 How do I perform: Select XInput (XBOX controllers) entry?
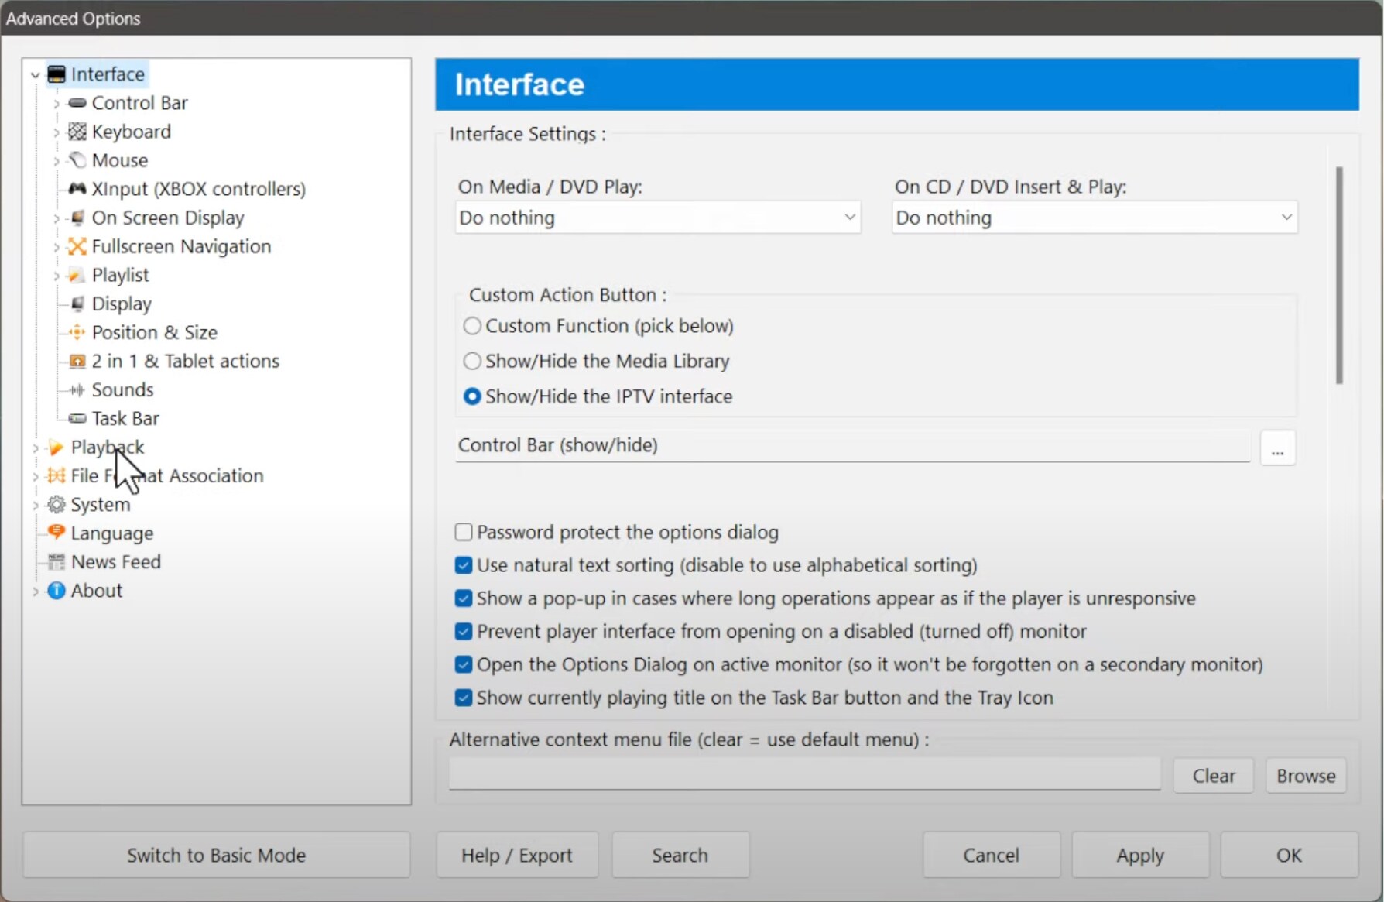point(198,189)
